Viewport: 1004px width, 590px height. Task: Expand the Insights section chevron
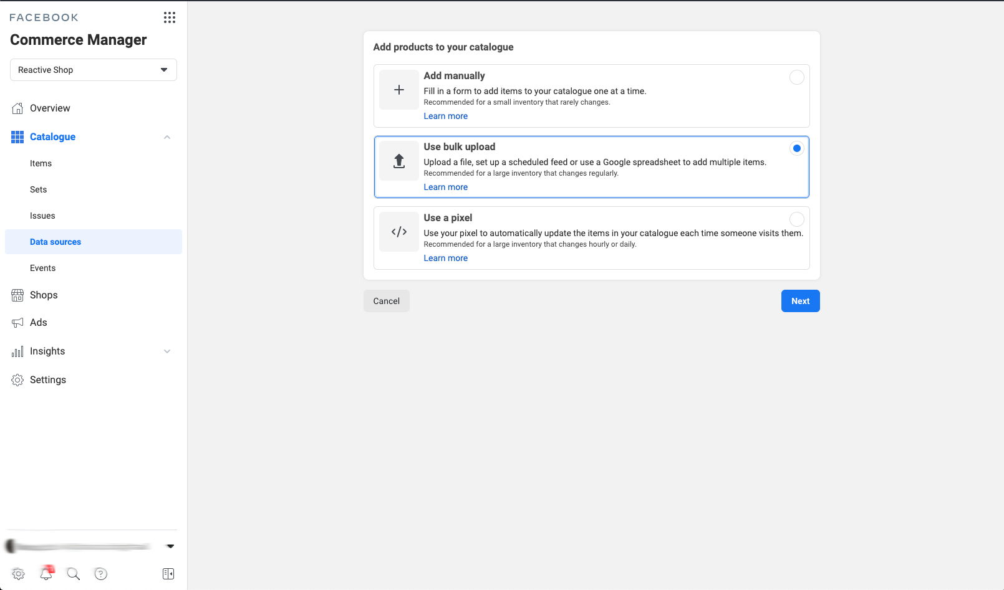pos(167,351)
